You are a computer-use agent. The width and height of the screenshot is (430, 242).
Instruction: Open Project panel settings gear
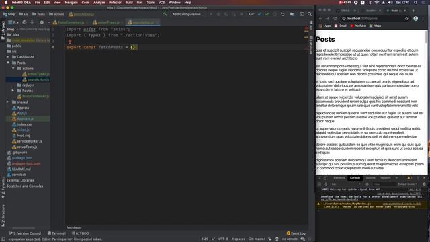[42, 22]
